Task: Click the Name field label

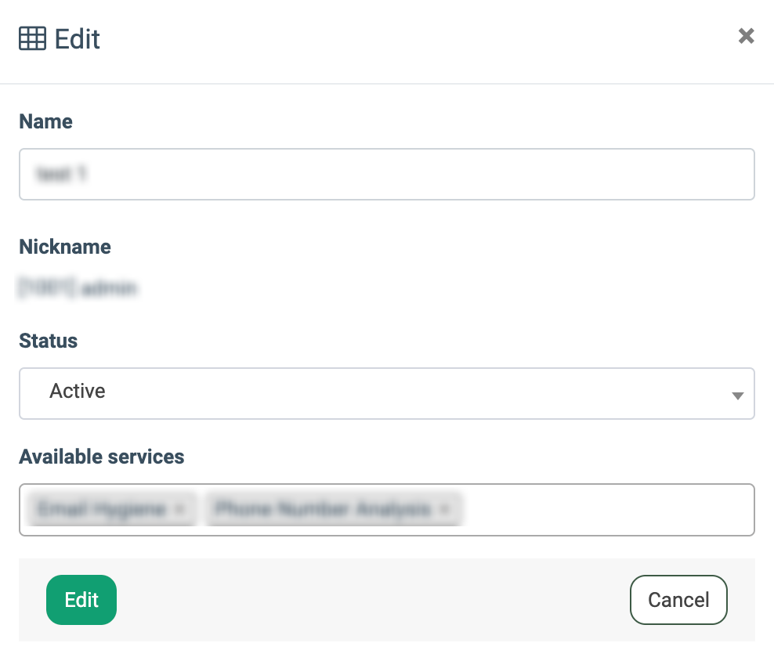Action: (45, 121)
